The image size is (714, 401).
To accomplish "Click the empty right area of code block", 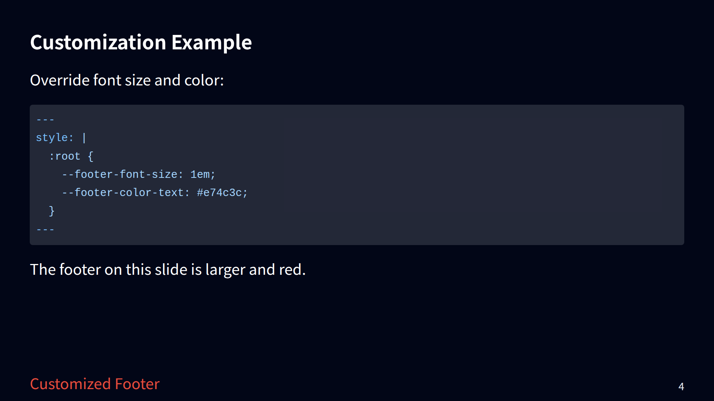I will (x=483, y=175).
